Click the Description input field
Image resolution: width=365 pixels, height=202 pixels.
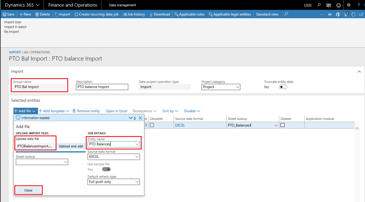tap(102, 87)
